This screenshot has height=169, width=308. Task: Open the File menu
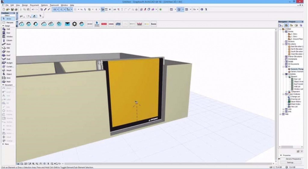[x=7, y=5]
